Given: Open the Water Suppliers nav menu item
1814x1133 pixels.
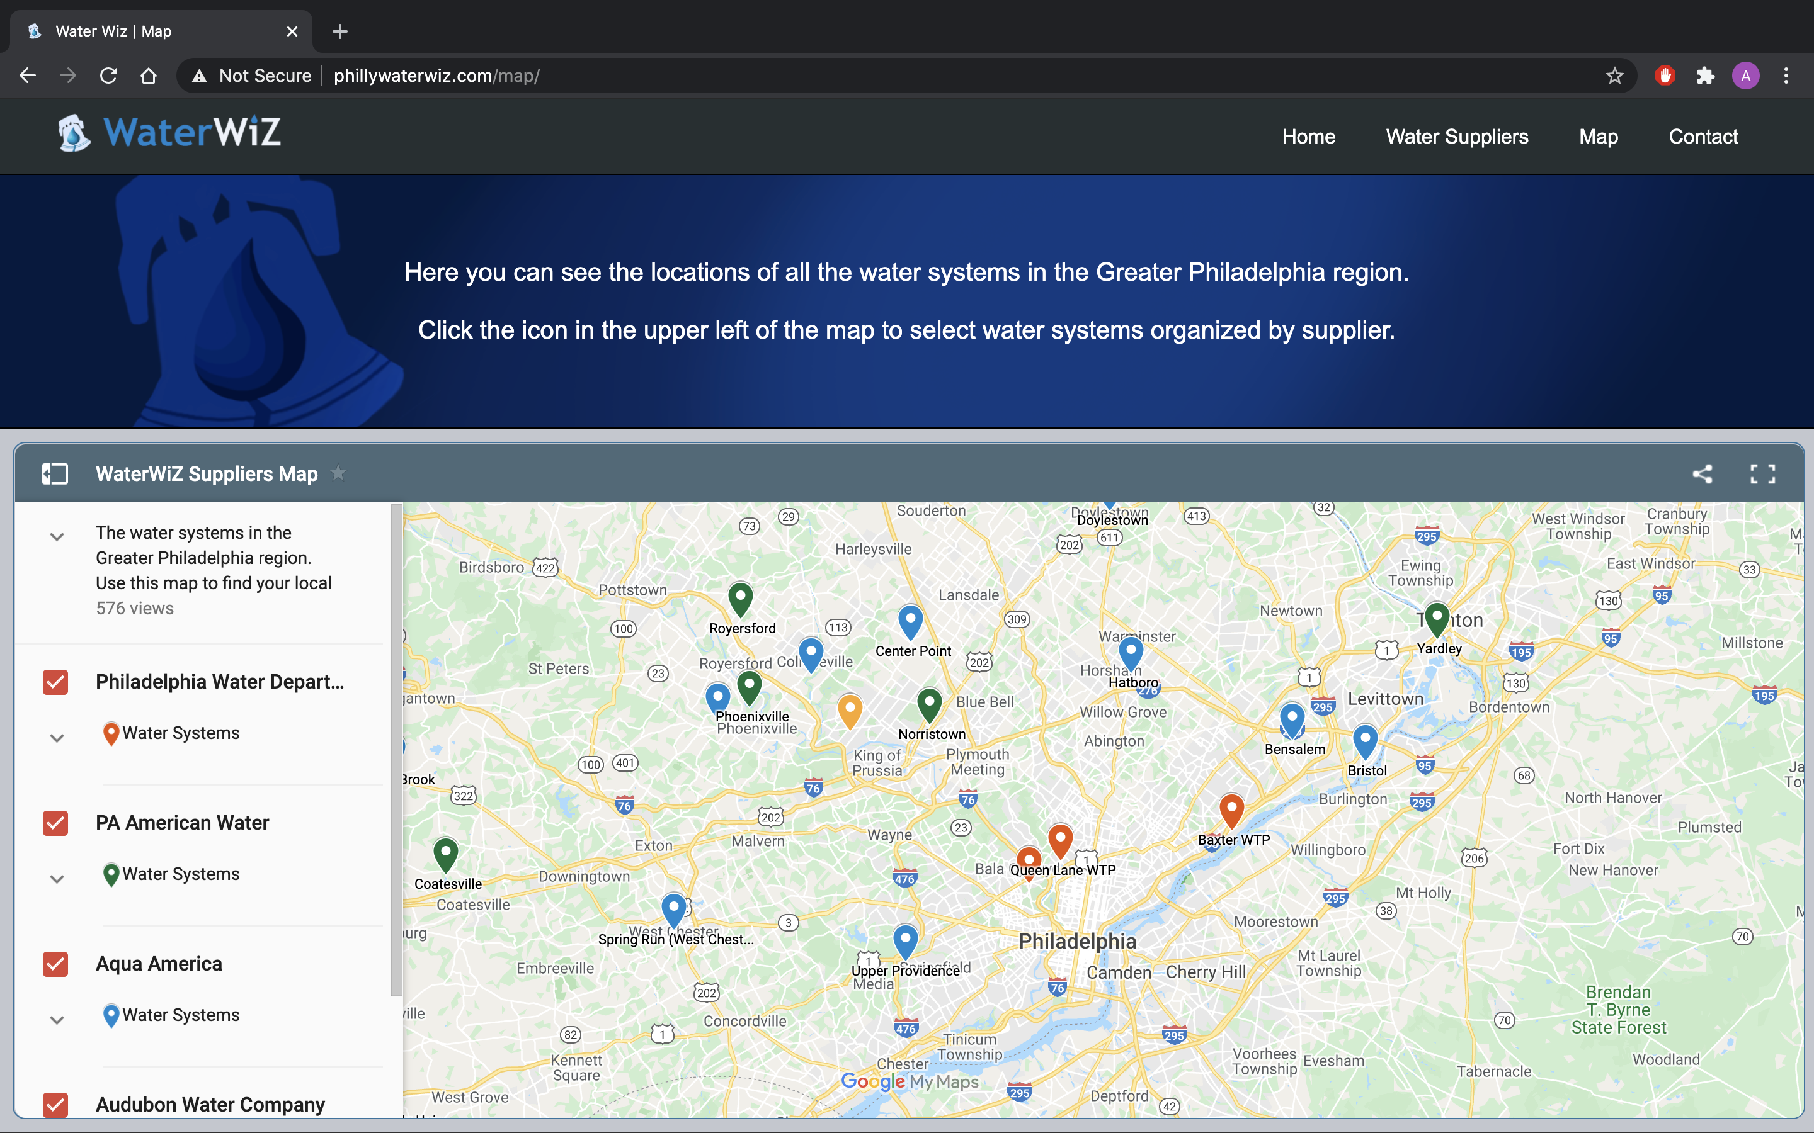Looking at the screenshot, I should pyautogui.click(x=1456, y=137).
